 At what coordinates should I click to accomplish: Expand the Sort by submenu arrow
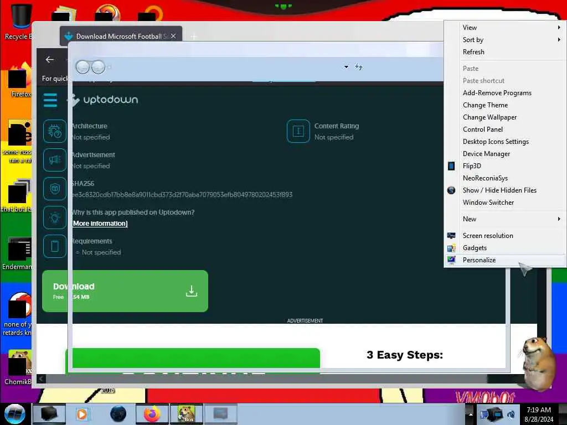pyautogui.click(x=559, y=40)
